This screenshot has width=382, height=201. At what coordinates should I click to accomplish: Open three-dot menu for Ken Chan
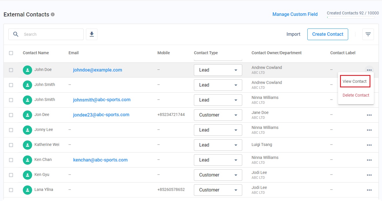369,160
